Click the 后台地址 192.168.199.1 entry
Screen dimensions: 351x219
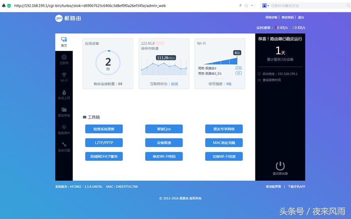coord(278,74)
